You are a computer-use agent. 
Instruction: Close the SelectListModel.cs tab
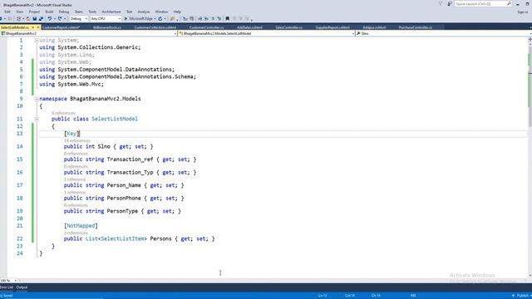click(38, 27)
